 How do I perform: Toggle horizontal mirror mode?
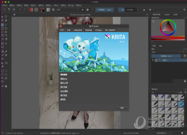click(x=144, y=10)
